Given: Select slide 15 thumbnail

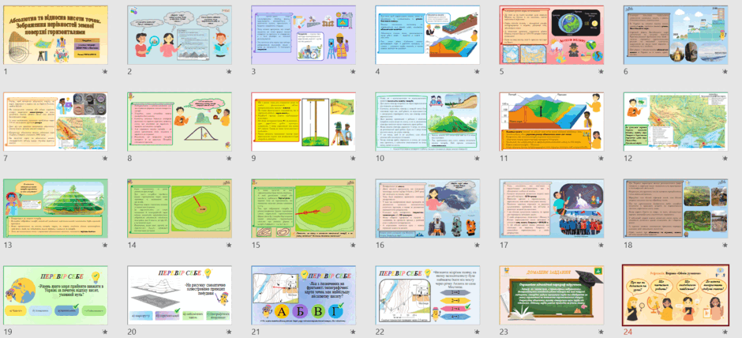Looking at the screenshot, I should coord(303,208).
